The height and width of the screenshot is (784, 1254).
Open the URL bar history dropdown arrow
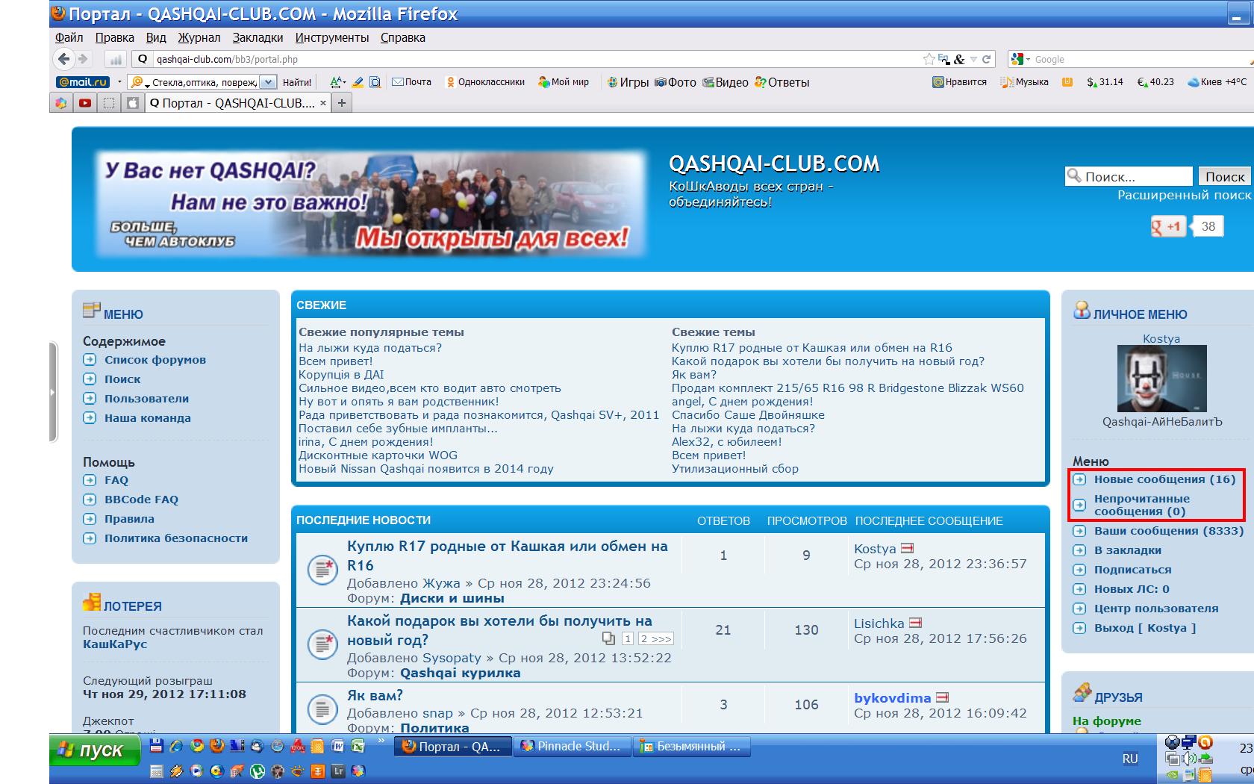[973, 59]
